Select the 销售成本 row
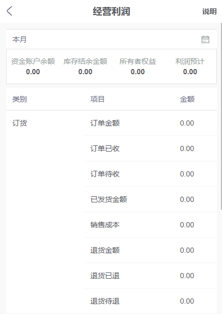The height and width of the screenshot is (314, 222). click(x=150, y=225)
